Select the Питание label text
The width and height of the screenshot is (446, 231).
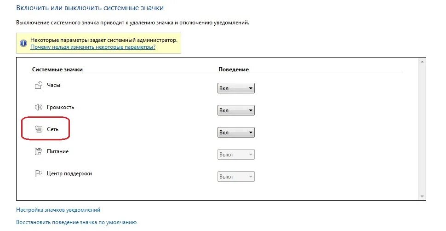pyautogui.click(x=58, y=151)
